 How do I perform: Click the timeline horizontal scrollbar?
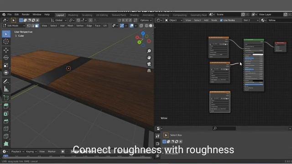click(x=77, y=158)
